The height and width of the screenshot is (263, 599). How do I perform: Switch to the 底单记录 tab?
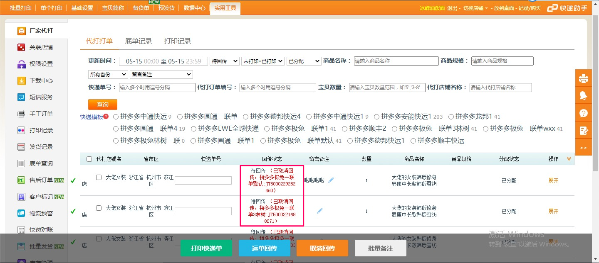coord(139,41)
